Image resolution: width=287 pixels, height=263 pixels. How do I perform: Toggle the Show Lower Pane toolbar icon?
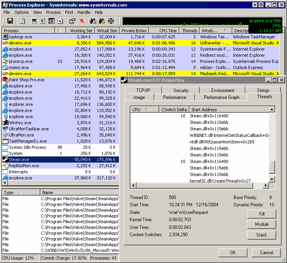(52, 21)
